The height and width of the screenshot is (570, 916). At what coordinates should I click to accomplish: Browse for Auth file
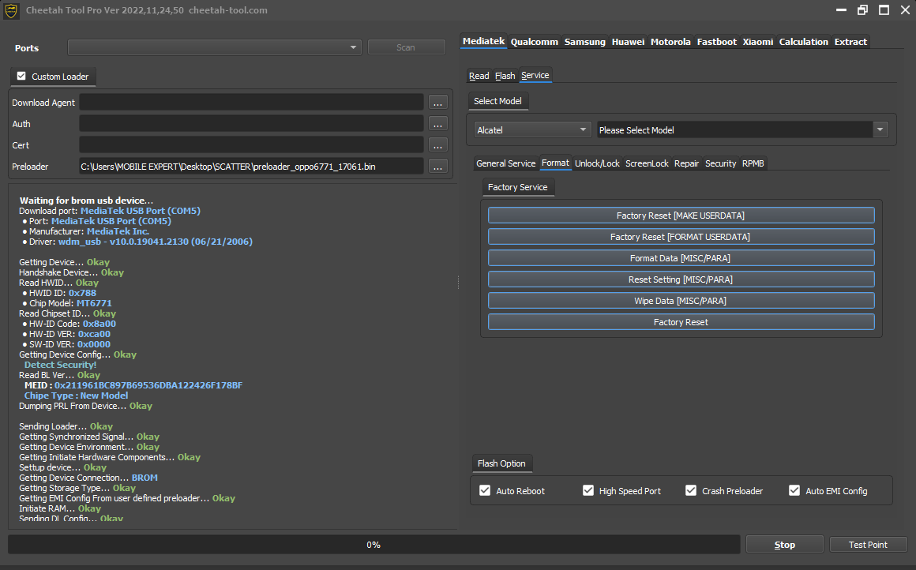point(437,124)
